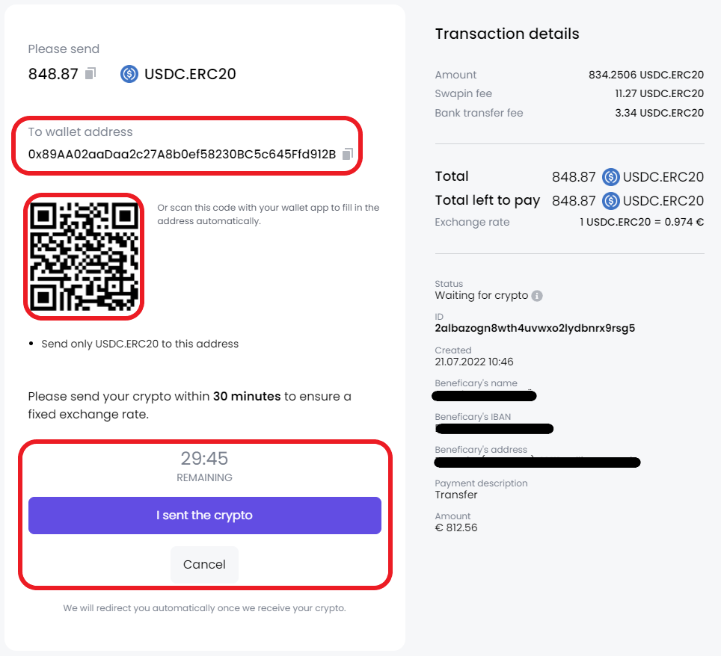Click the transaction ID string
Screen dimensions: 721x656
click(x=535, y=328)
